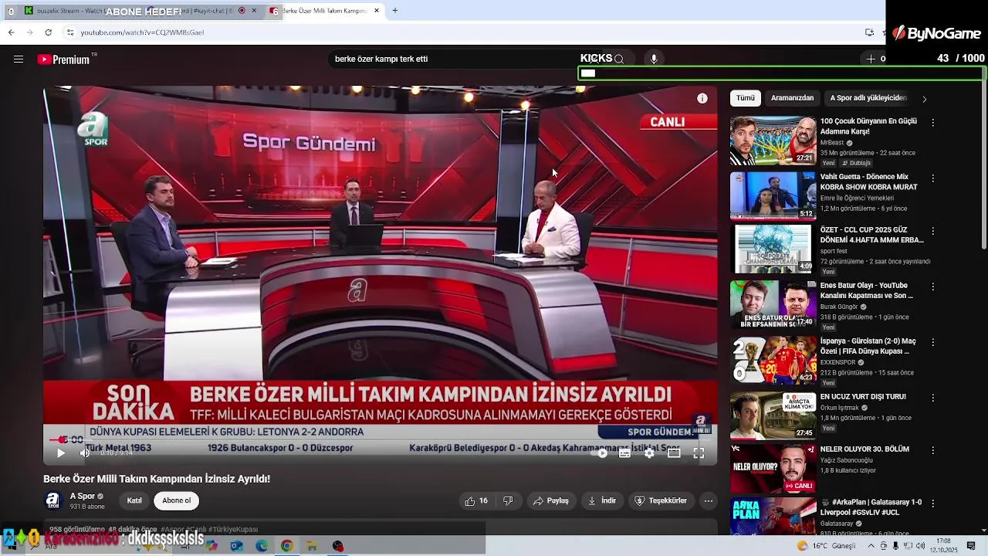
Task: Like the video with thumbs up
Action: click(476, 500)
